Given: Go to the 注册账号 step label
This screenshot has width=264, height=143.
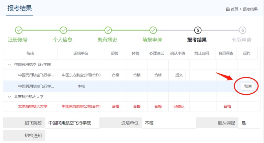Looking at the screenshot, I should [x=18, y=40].
